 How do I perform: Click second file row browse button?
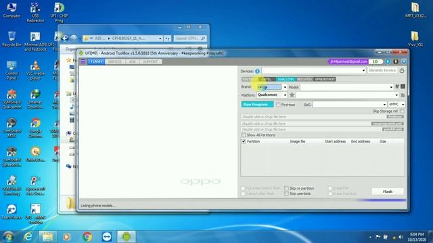(x=387, y=124)
